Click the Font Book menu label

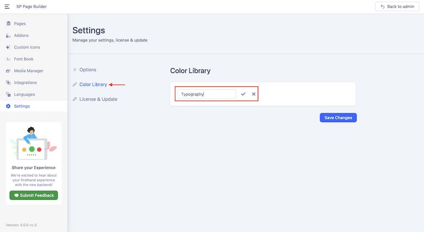tap(24, 59)
